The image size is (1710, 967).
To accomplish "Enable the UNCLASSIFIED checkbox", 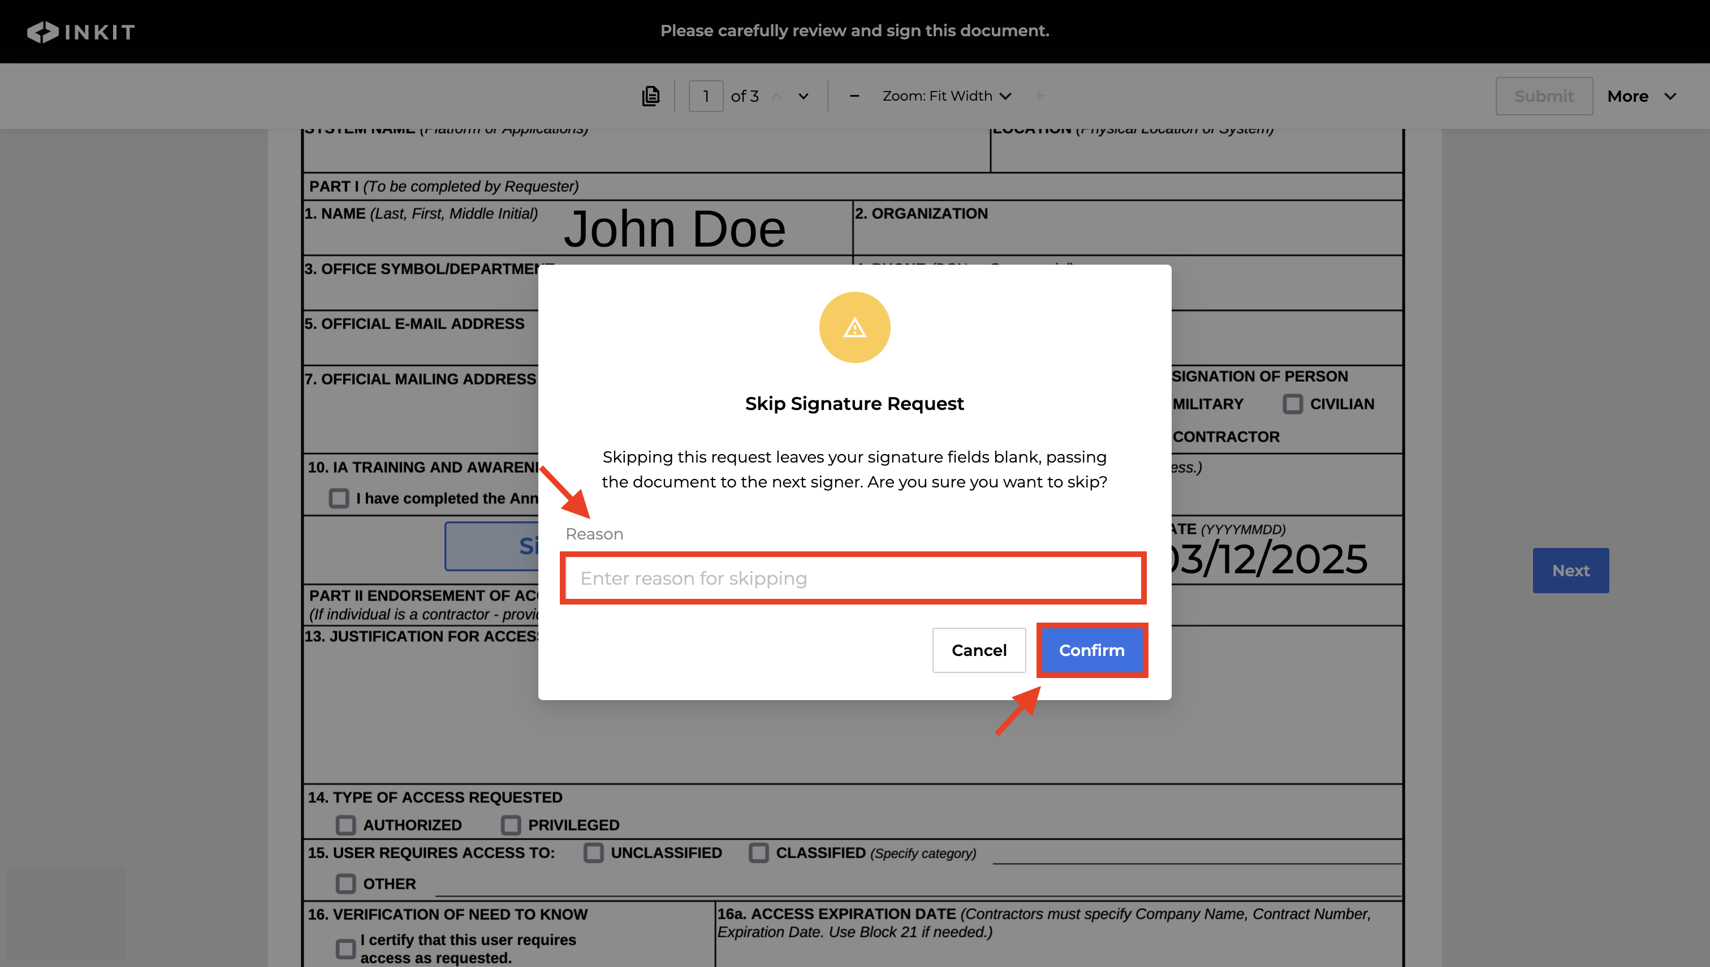I will click(593, 853).
